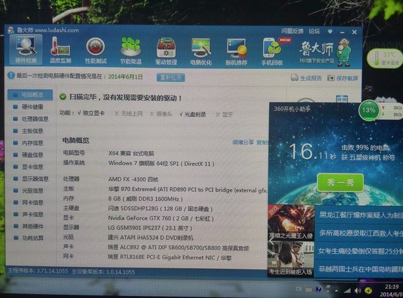The height and width of the screenshot is (298, 403).
Task: Click the Windows 7 旗舰版 64位 text
Action: [x=161, y=164]
